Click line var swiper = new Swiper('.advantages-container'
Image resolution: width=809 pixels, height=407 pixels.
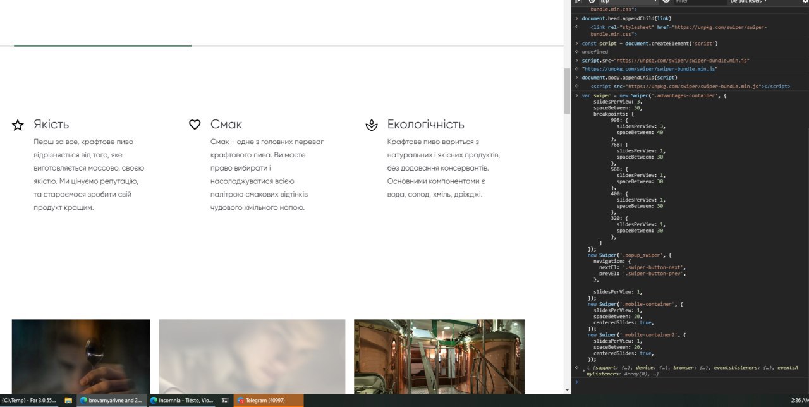654,95
